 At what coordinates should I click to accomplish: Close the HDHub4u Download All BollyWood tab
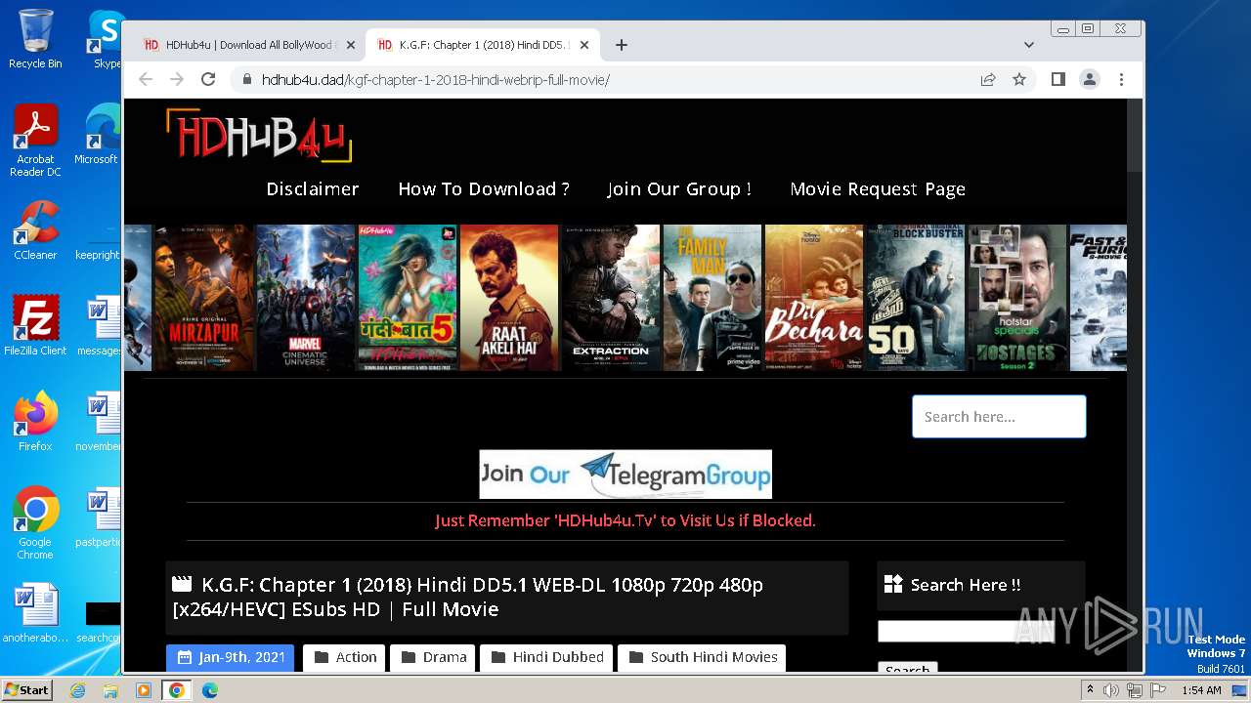[x=351, y=45]
